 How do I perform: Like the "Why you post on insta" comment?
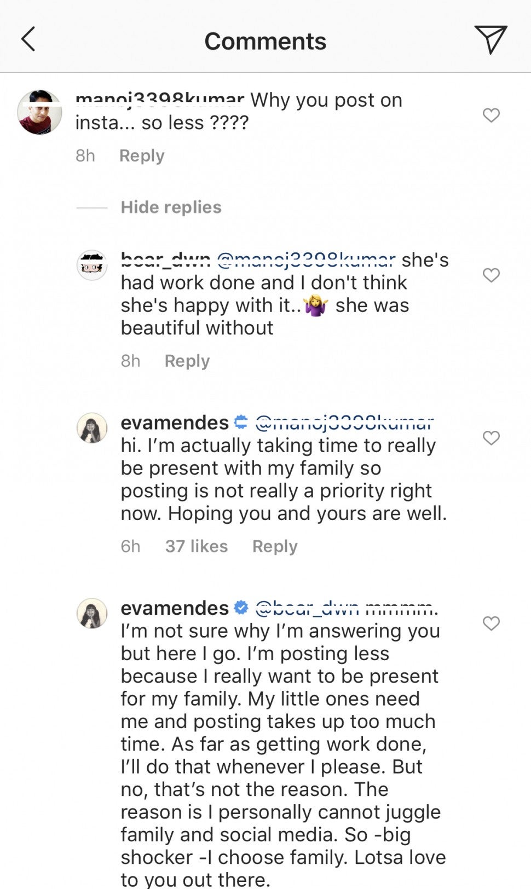pyautogui.click(x=491, y=115)
